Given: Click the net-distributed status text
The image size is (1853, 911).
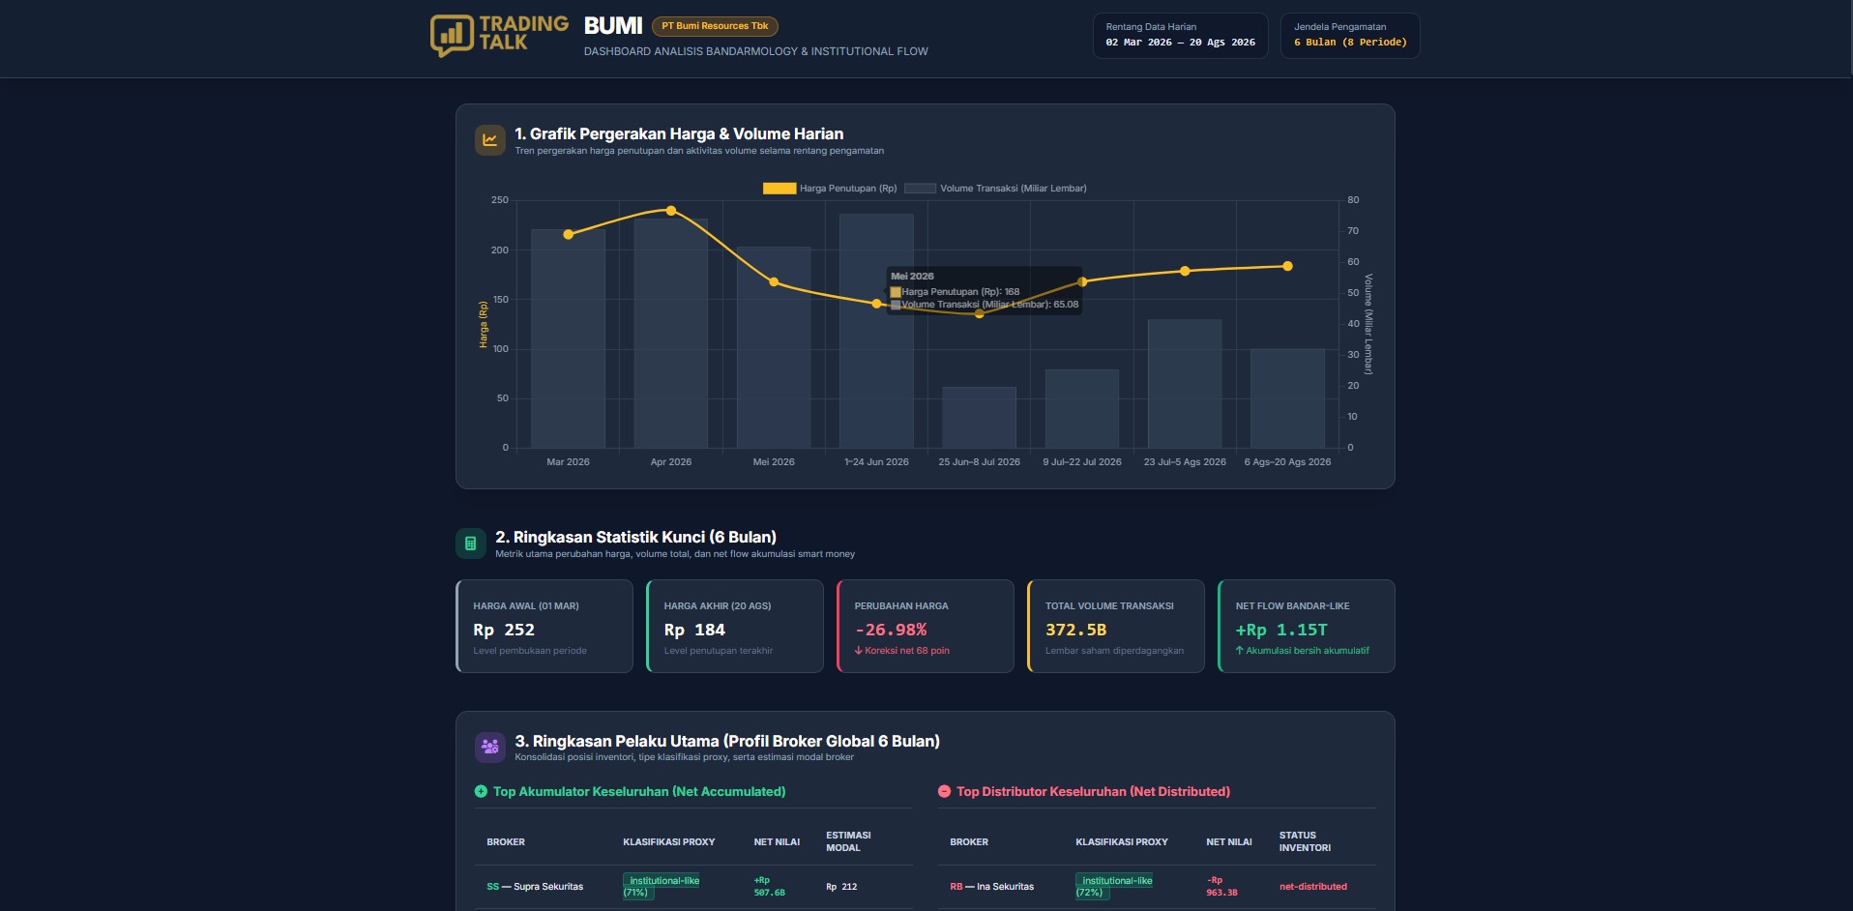Looking at the screenshot, I should (1312, 887).
